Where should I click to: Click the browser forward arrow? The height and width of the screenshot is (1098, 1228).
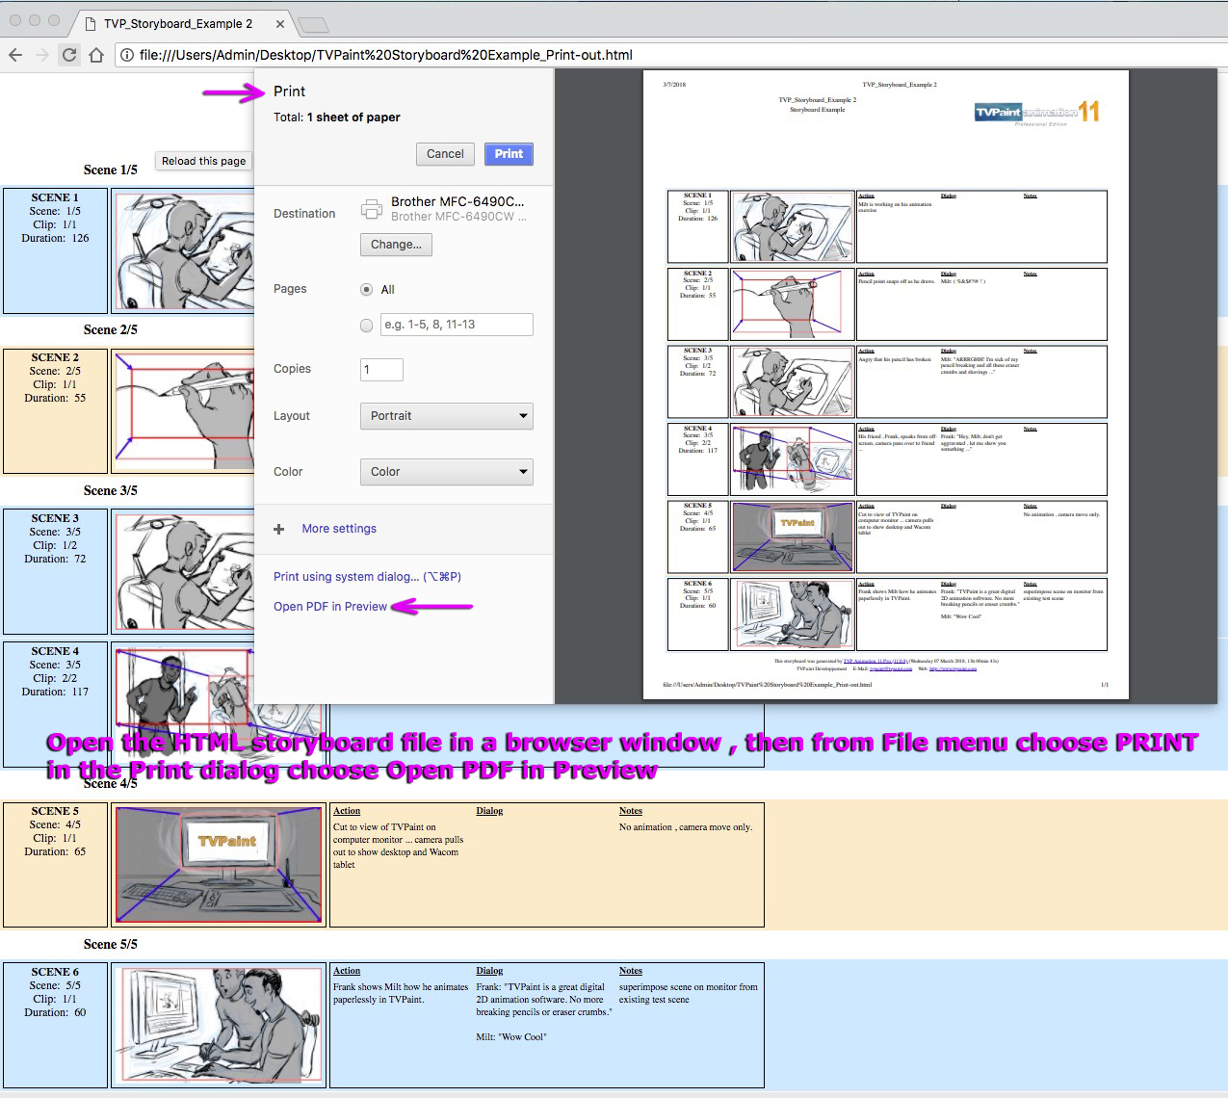pyautogui.click(x=42, y=55)
